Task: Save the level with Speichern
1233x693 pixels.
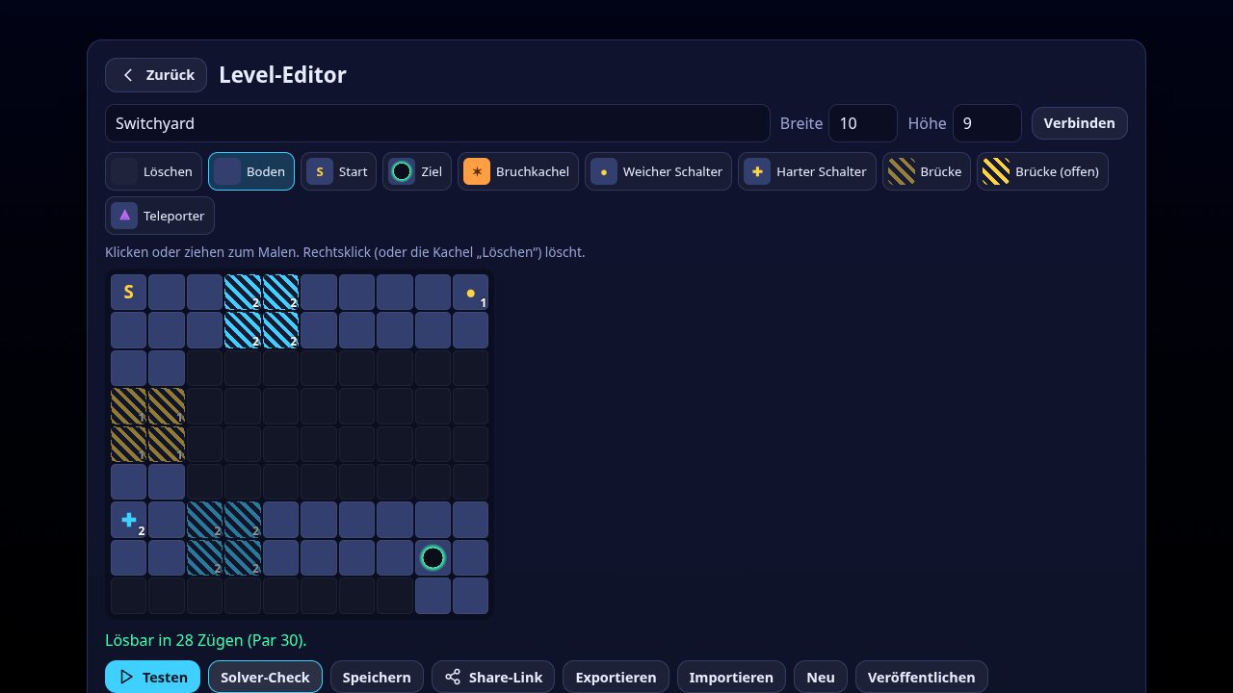Action: (377, 678)
